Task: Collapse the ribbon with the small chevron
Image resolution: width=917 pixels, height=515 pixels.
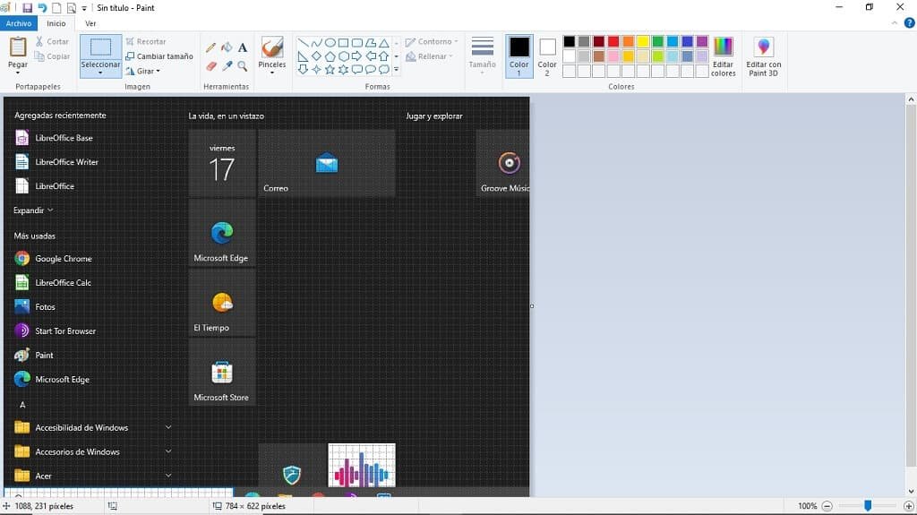Action: point(895,23)
